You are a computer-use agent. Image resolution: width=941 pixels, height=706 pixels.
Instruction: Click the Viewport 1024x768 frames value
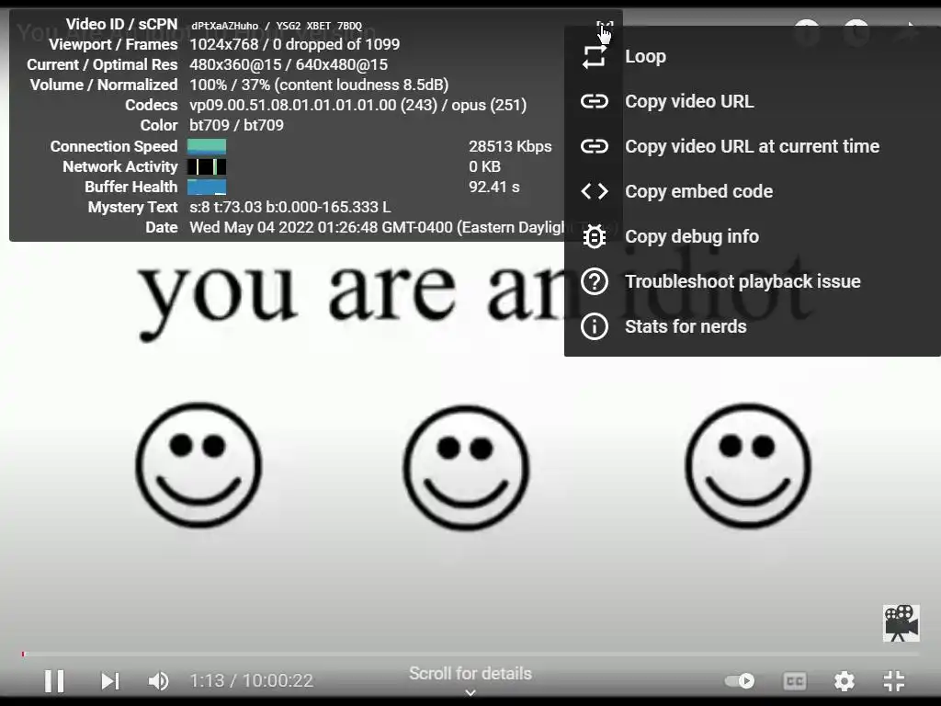click(295, 44)
